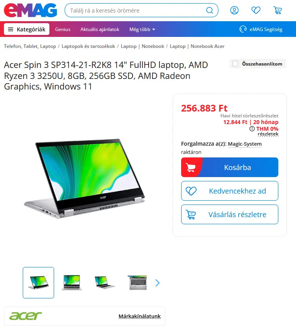Open the Genius menu item

click(x=63, y=29)
